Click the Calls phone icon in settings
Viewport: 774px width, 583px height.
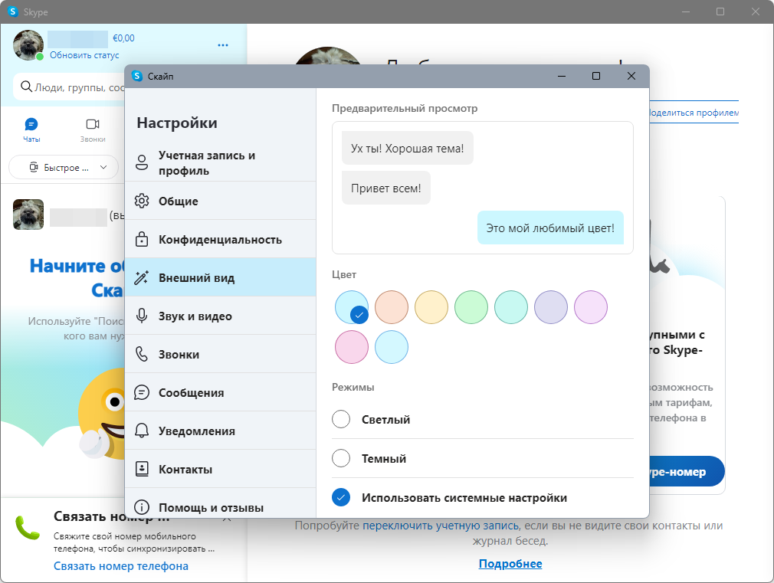point(142,354)
